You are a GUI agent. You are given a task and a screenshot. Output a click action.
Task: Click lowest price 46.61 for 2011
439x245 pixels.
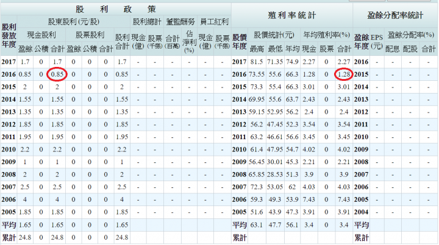point(275,137)
